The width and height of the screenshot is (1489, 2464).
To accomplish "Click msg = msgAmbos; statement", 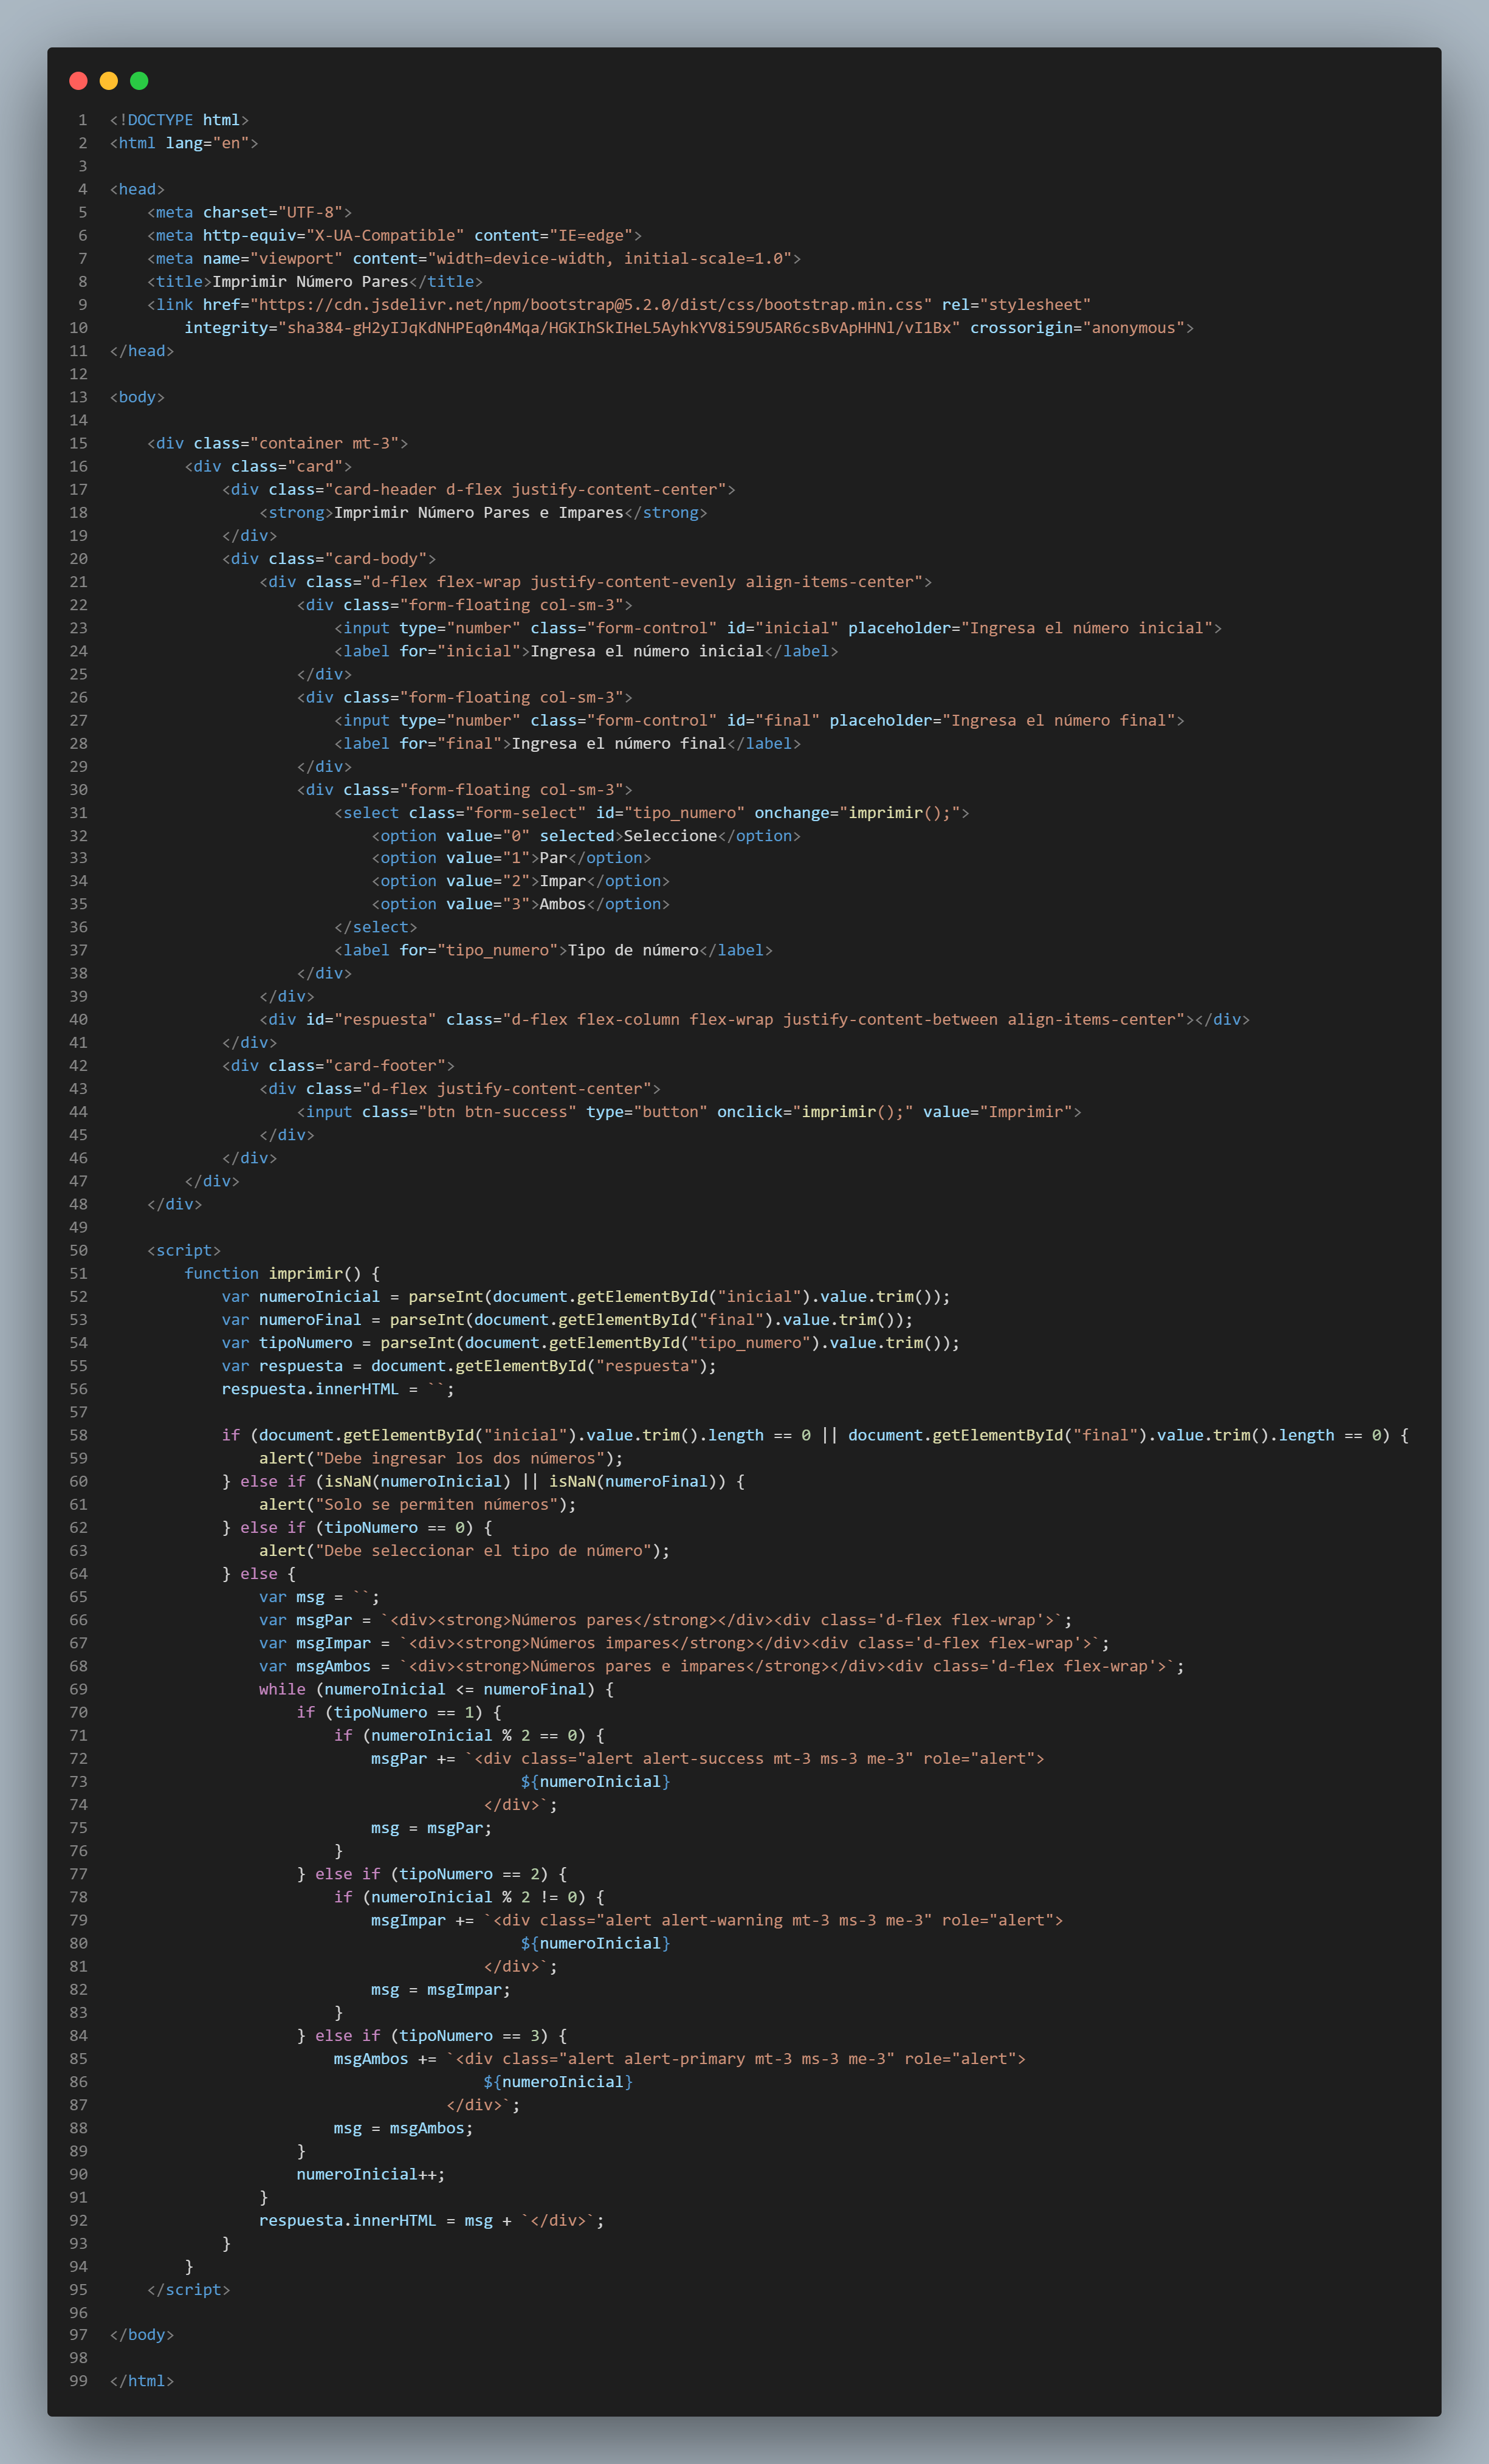I will click(x=404, y=2128).
